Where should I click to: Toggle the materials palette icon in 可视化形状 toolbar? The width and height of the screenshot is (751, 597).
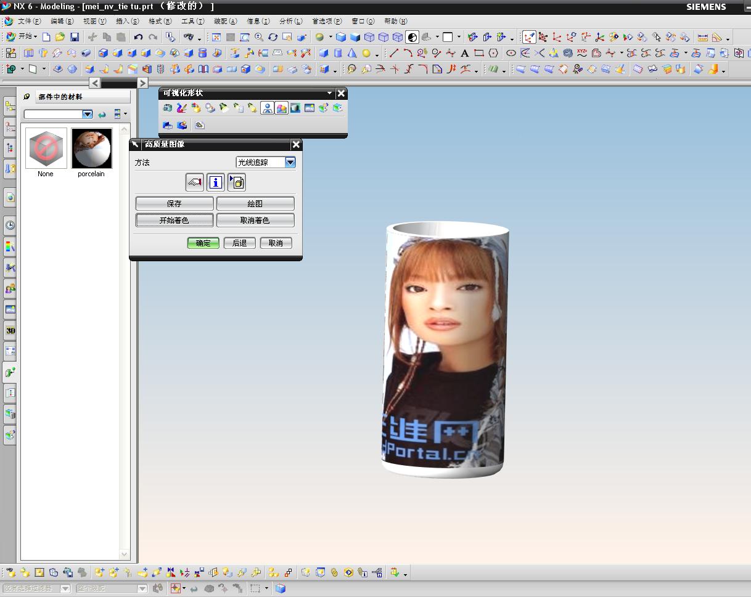[x=281, y=108]
